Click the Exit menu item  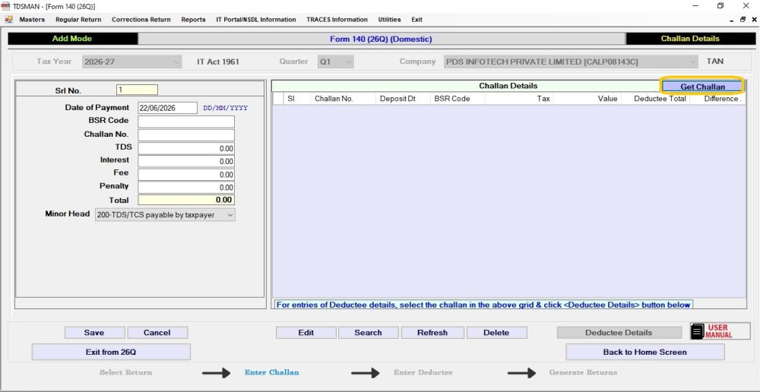(x=416, y=20)
